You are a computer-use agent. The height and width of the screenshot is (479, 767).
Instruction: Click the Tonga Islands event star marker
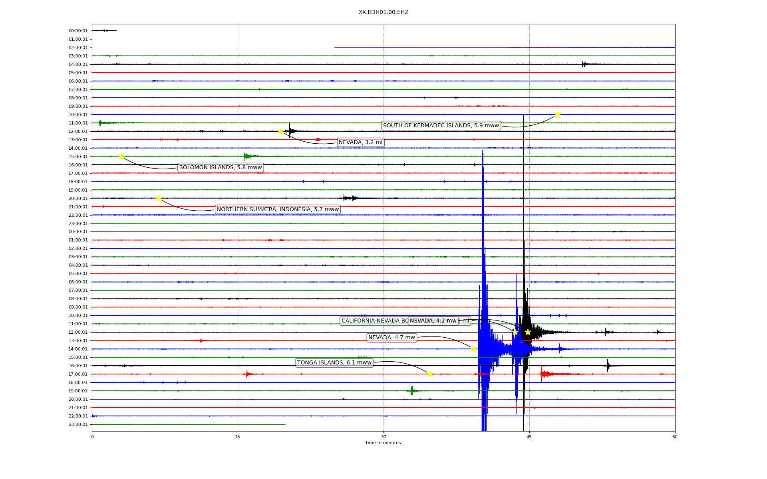pos(430,374)
